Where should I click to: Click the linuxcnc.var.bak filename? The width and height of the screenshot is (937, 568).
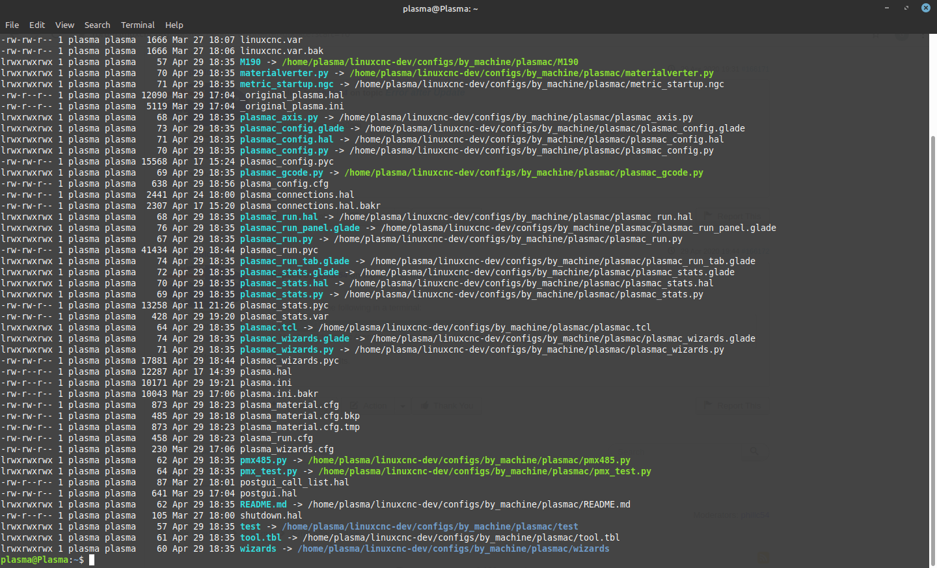(282, 51)
